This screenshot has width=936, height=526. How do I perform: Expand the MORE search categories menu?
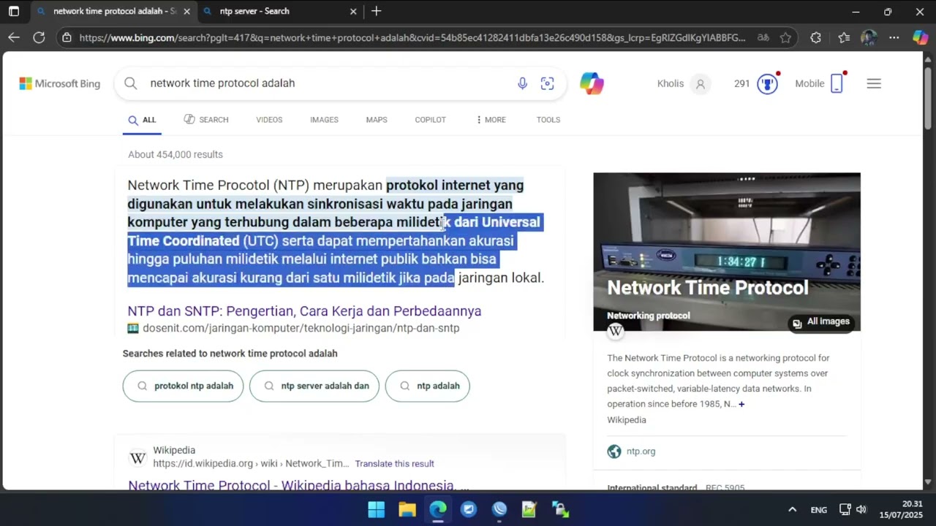point(491,120)
